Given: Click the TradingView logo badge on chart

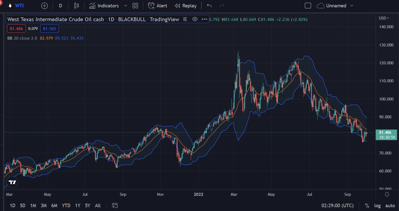Looking at the screenshot, I should tap(12, 182).
